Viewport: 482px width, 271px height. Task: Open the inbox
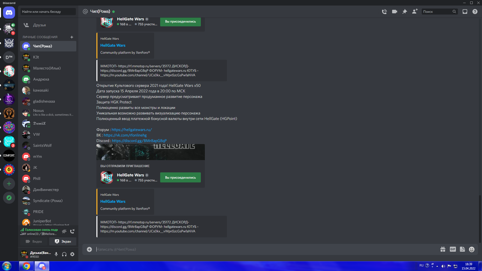465,12
